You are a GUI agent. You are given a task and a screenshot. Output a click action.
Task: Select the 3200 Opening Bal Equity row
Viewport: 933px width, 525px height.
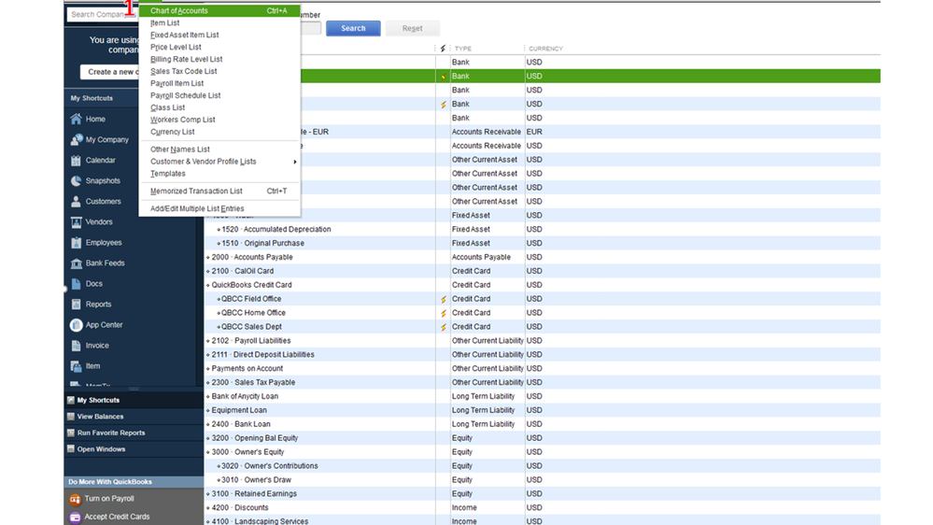542,438
